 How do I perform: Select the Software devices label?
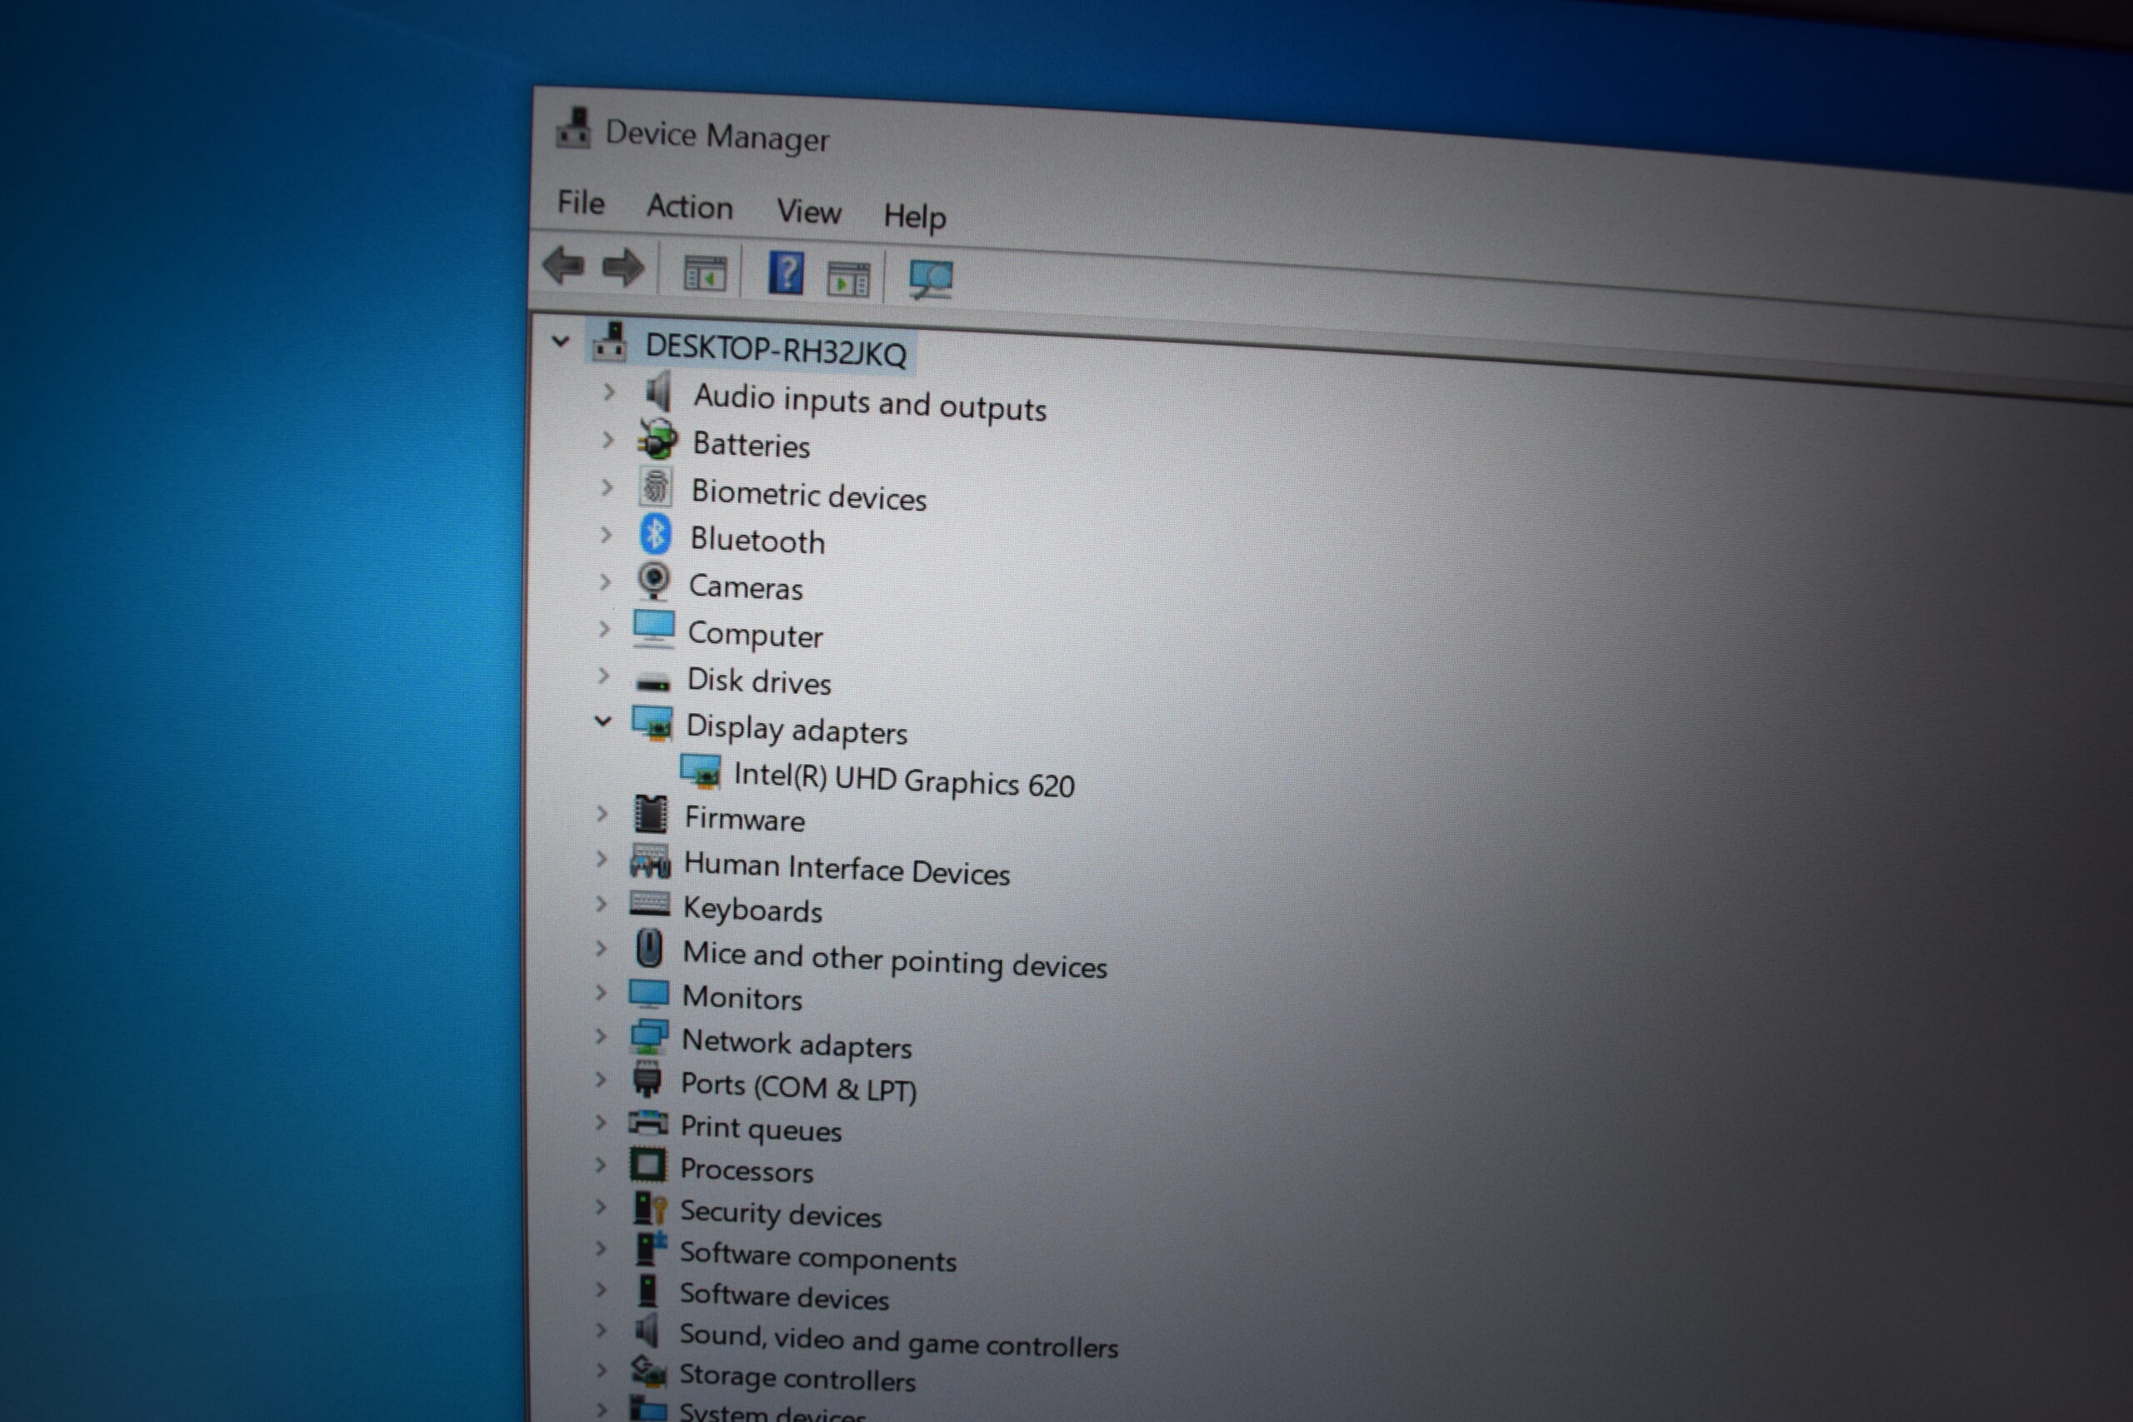(784, 1297)
